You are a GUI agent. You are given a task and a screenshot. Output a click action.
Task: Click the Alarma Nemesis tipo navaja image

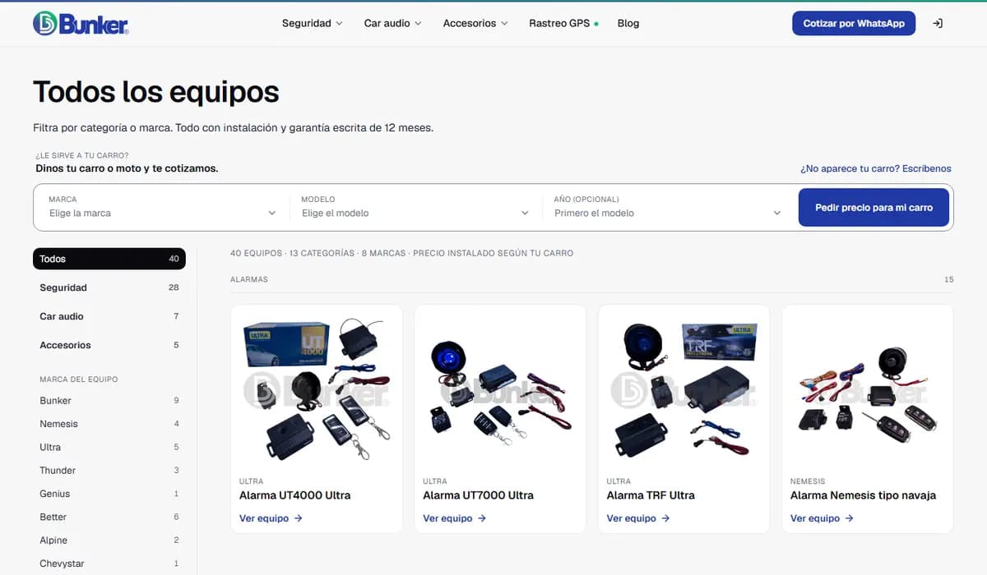tap(868, 390)
